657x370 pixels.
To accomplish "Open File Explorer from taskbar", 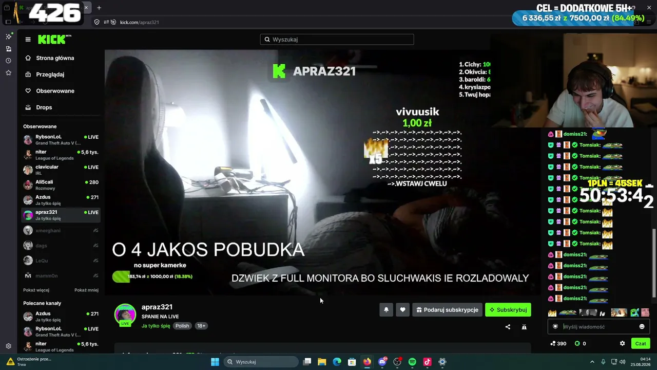I will (x=322, y=362).
